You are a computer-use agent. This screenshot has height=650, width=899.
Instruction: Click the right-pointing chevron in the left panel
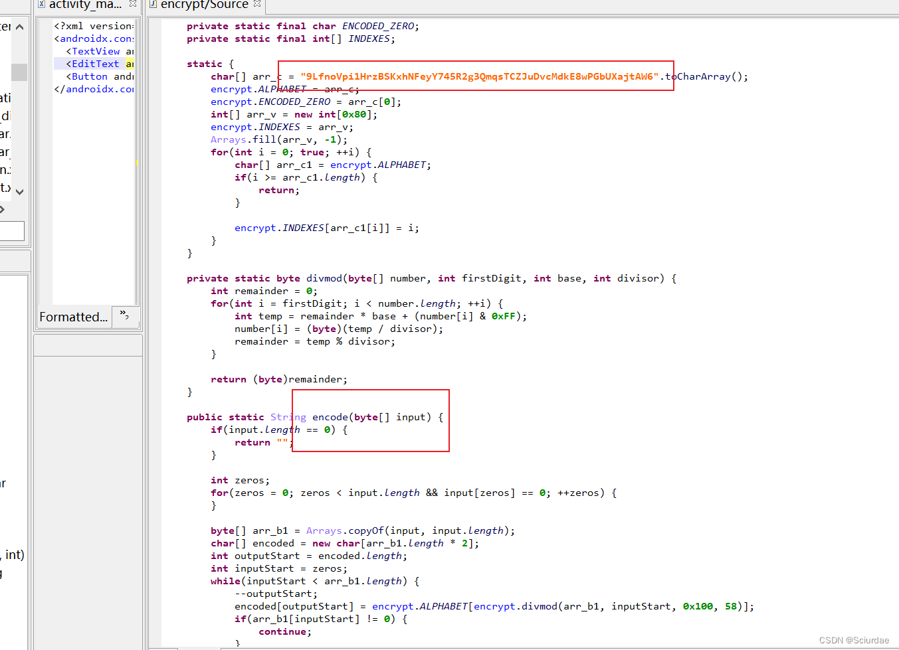pos(3,209)
